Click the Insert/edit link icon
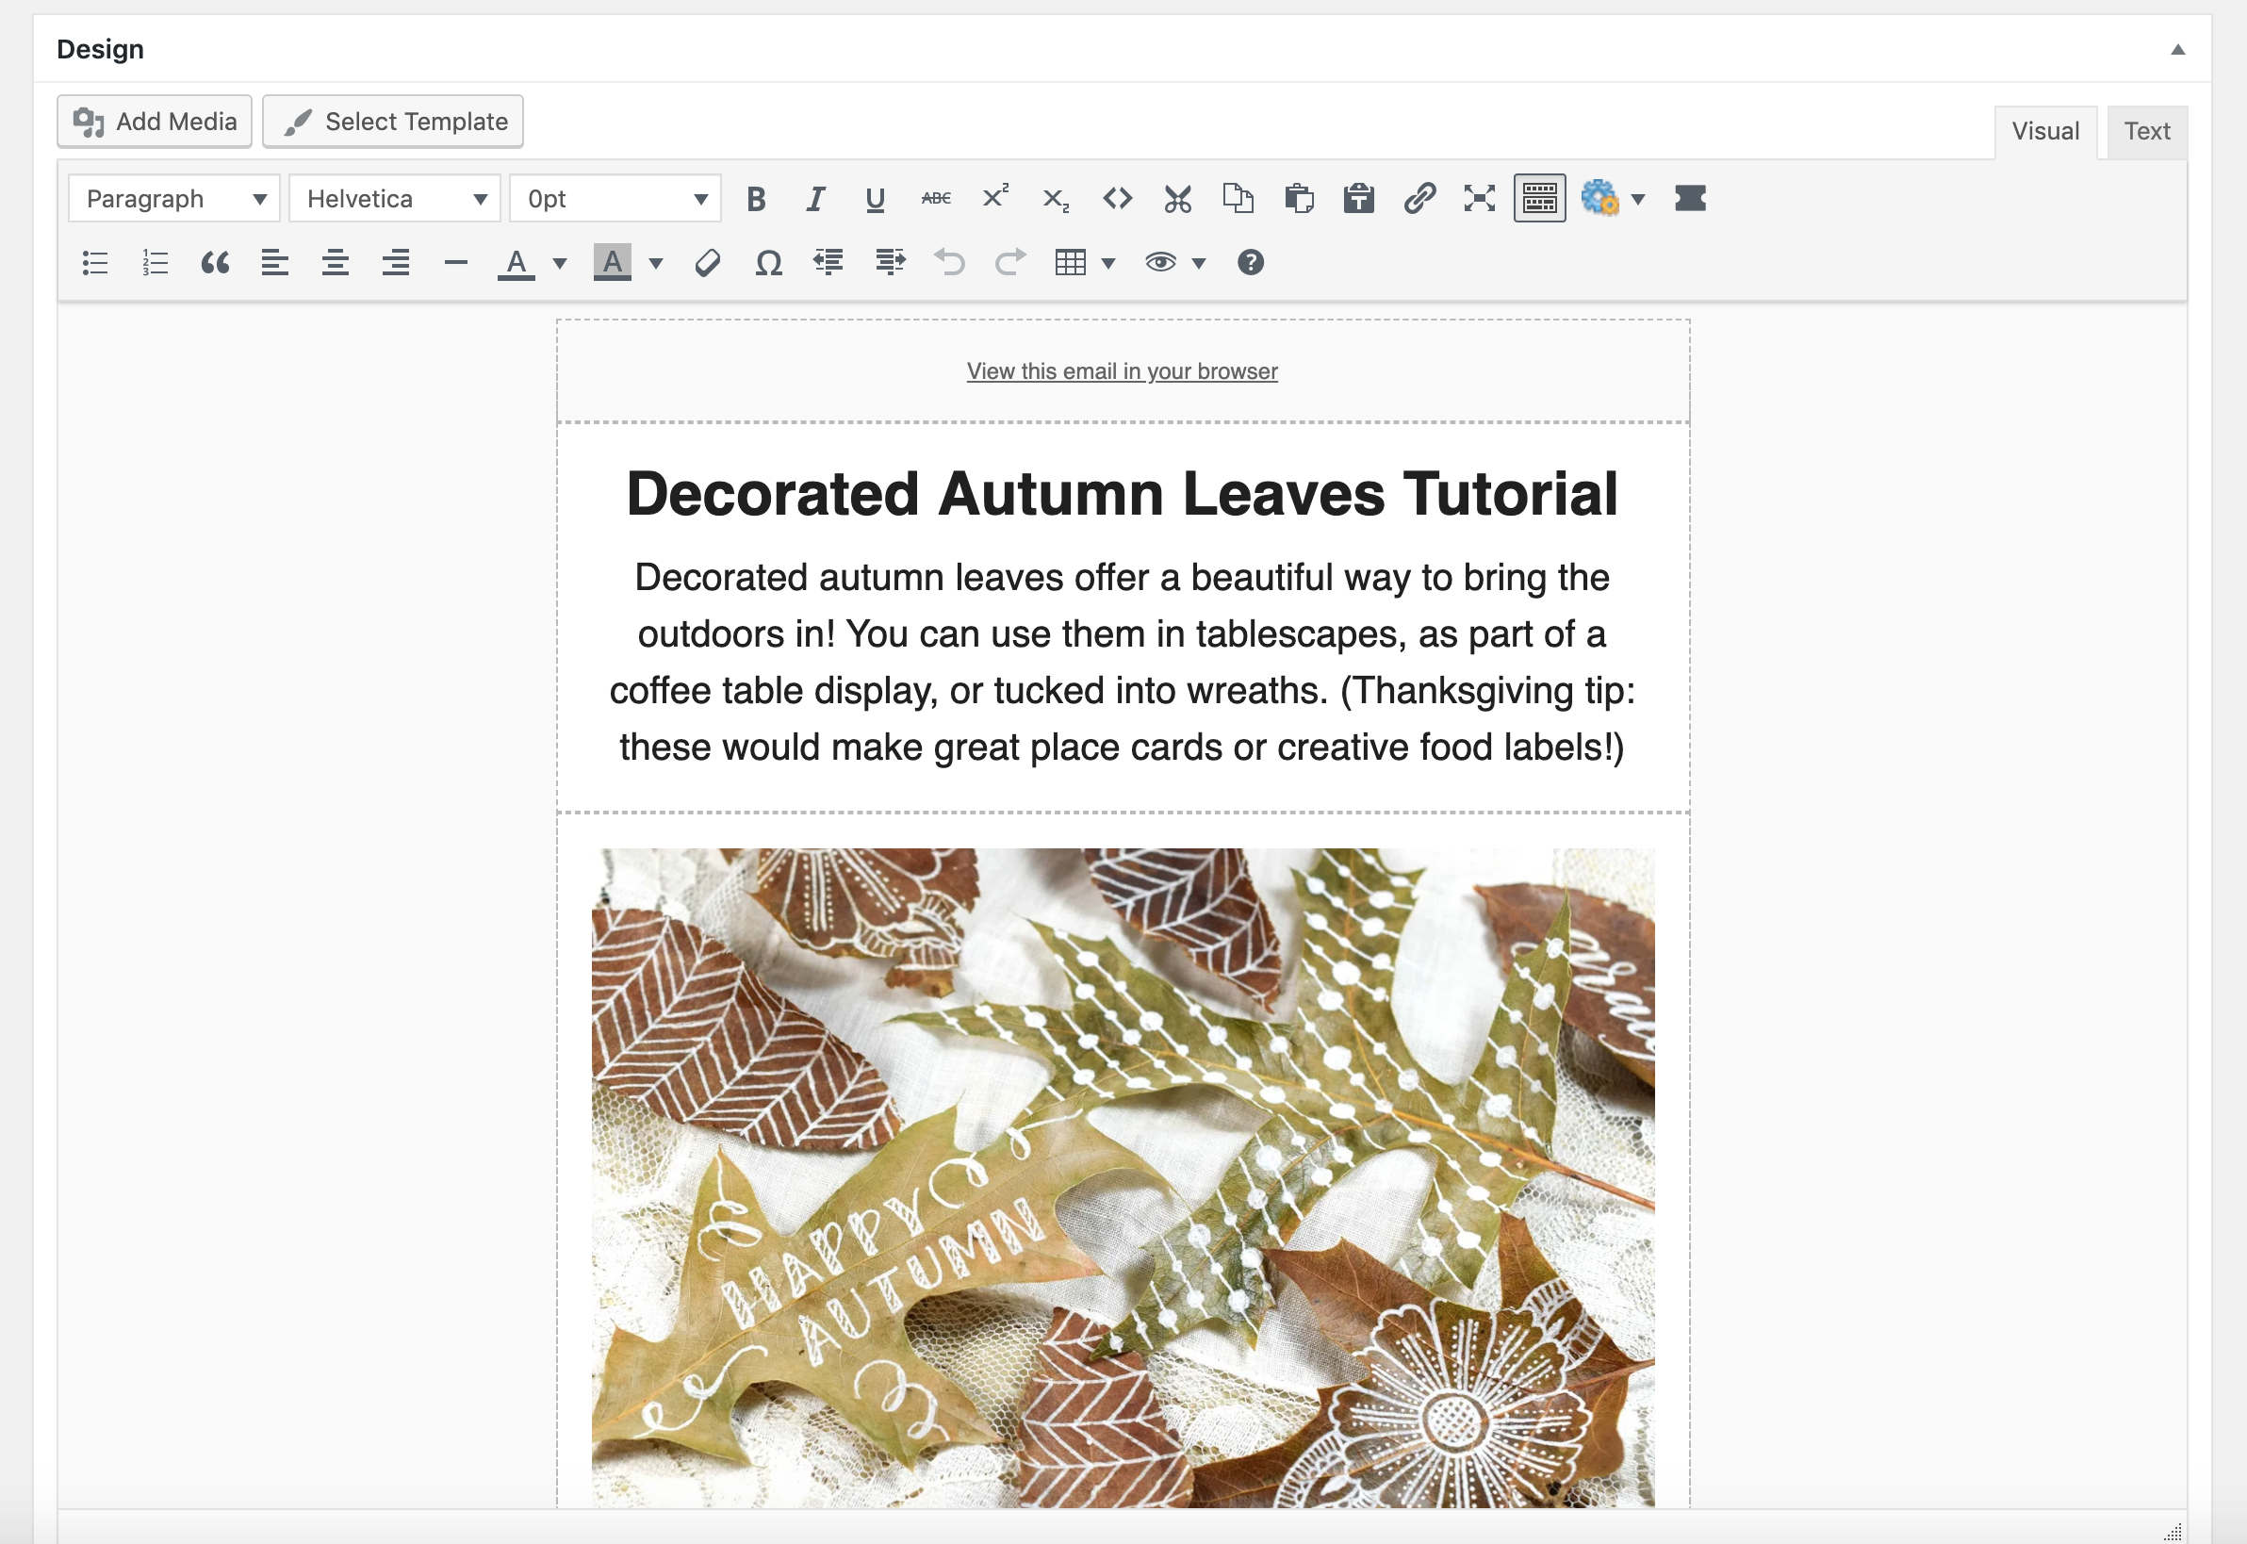The width and height of the screenshot is (2247, 1544). pyautogui.click(x=1419, y=199)
